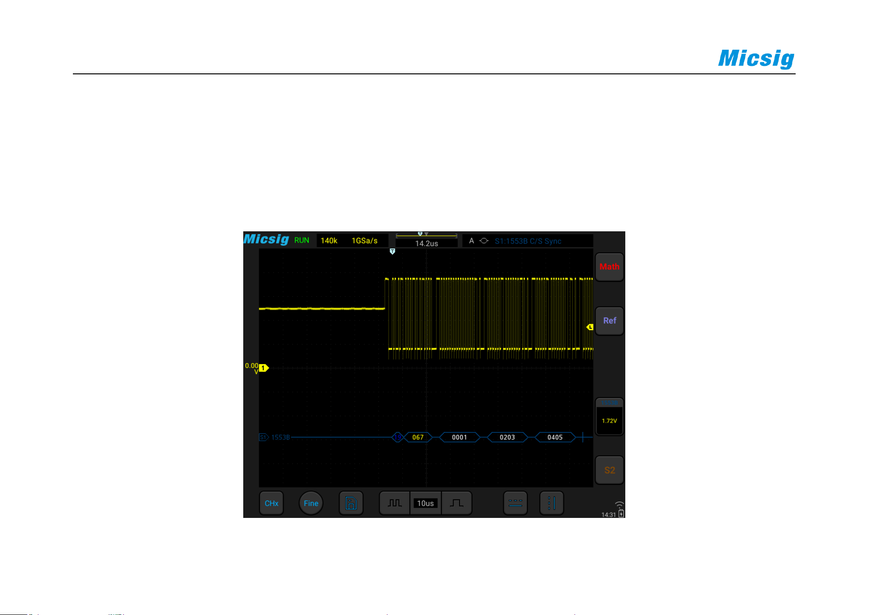Select channel 1 ground level marker
869x615 pixels.
coord(264,368)
